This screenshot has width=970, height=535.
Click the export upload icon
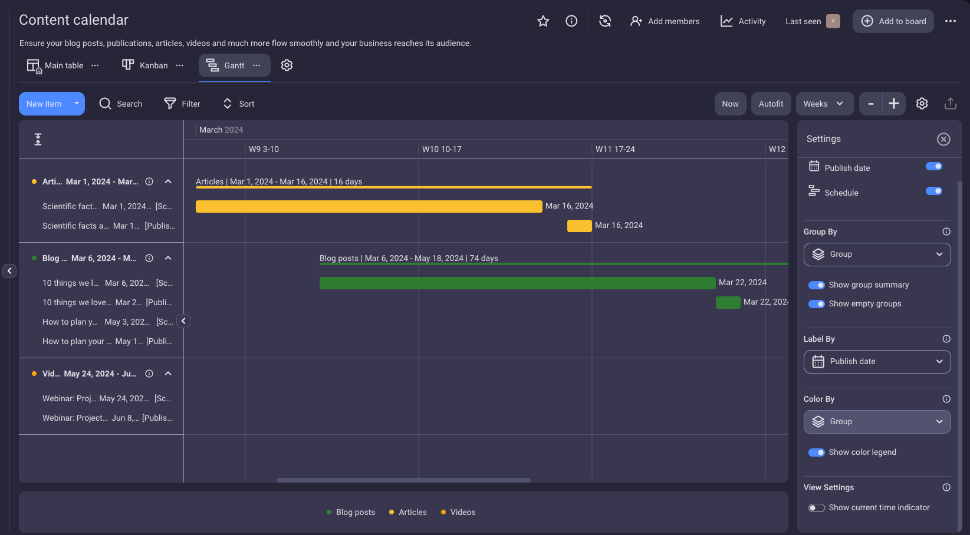click(951, 104)
